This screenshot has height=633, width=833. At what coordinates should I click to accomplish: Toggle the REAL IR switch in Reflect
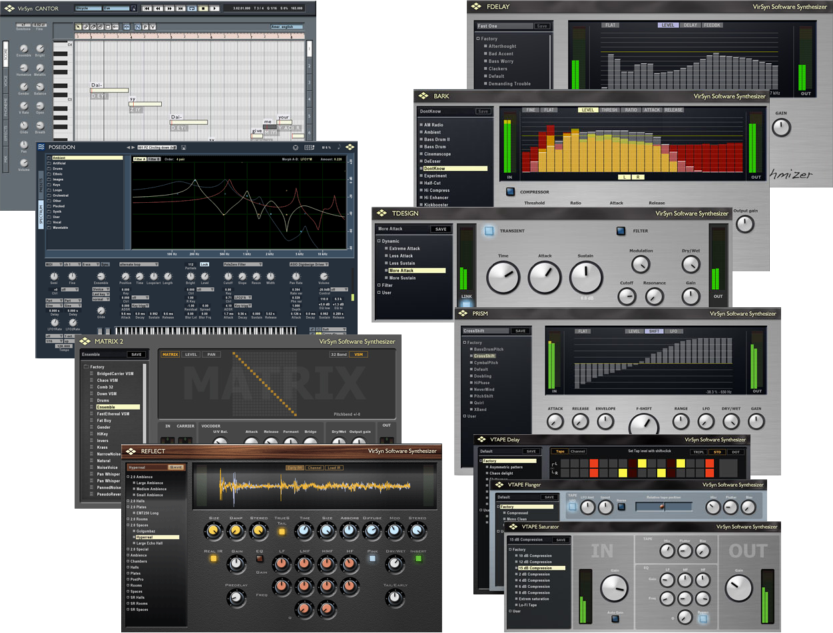pyautogui.click(x=214, y=559)
